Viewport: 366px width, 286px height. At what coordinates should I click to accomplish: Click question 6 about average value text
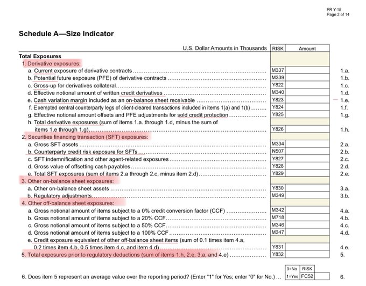[149, 277]
